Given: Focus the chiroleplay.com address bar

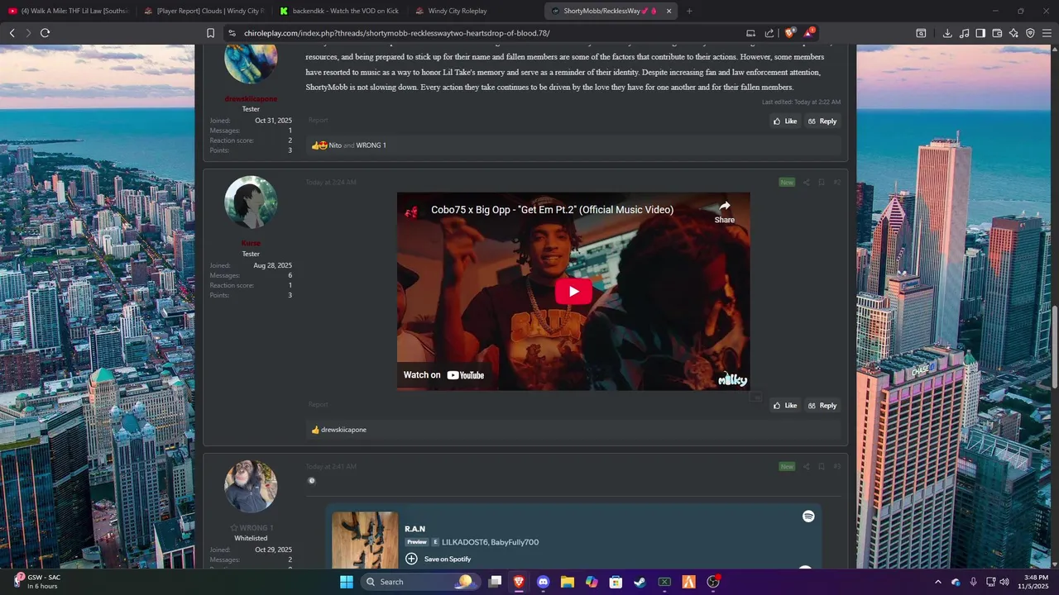Looking at the screenshot, I should [x=488, y=33].
